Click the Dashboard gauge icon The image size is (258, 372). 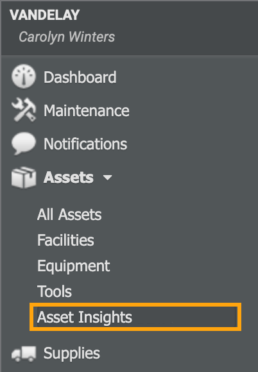24,76
